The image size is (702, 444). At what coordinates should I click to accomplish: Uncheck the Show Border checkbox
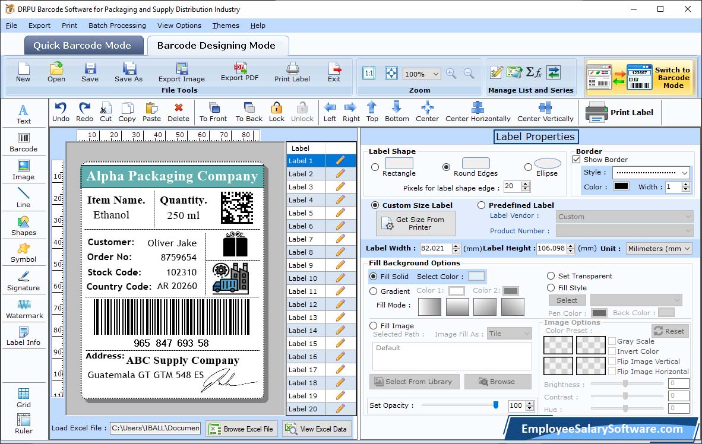[x=577, y=159]
